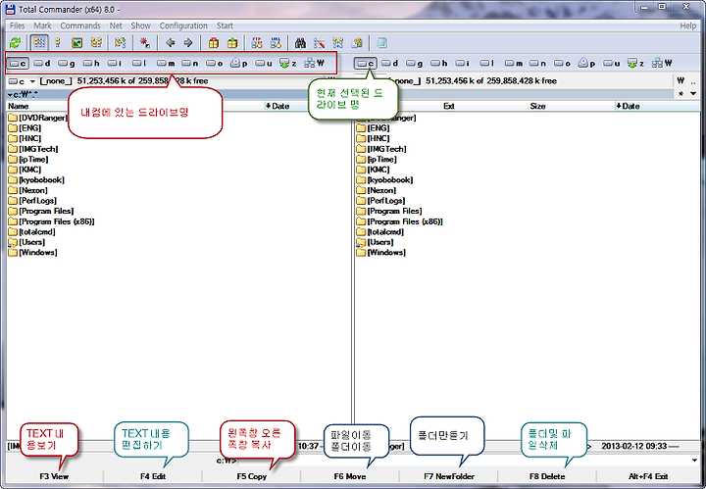This screenshot has height=489, width=706.
Task: Select drive o in right drive bar
Action: click(563, 64)
